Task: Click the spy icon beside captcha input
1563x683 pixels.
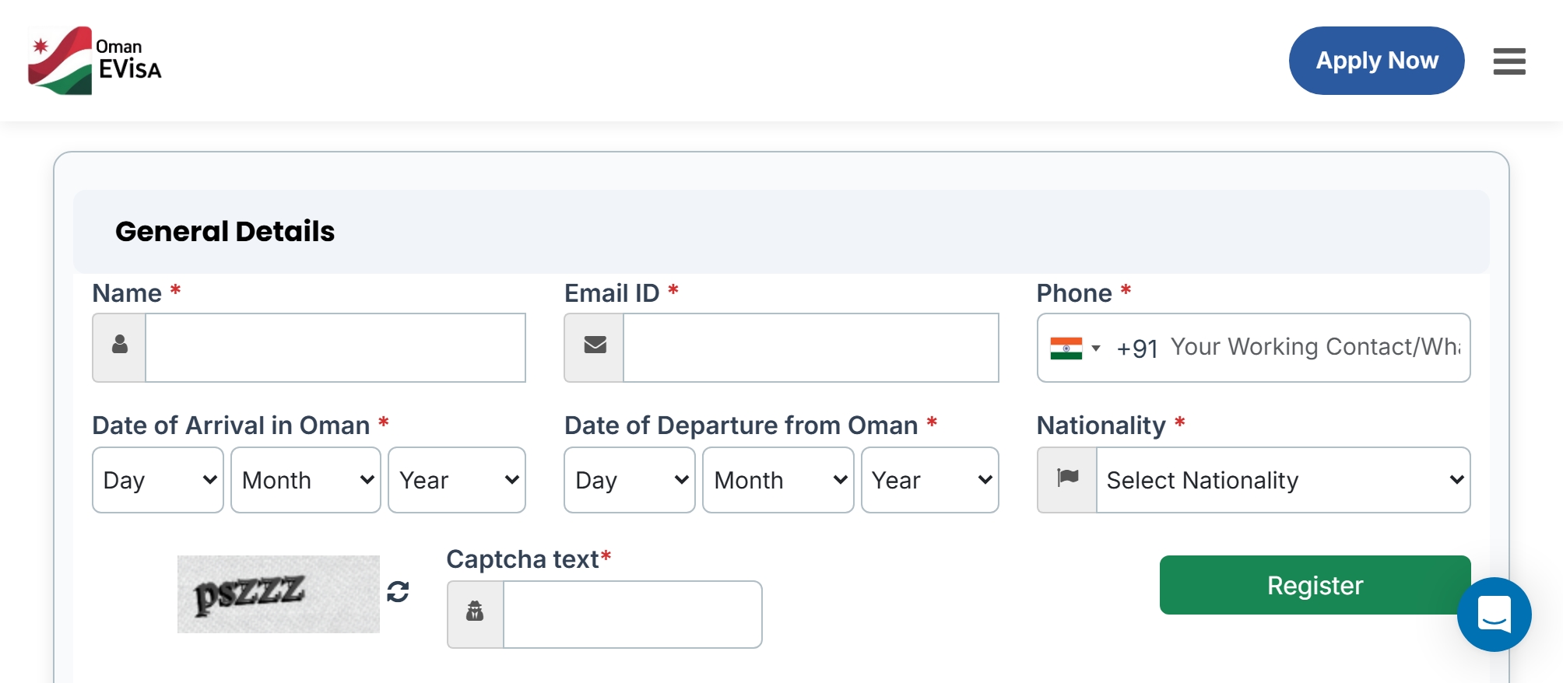Action: [x=475, y=613]
